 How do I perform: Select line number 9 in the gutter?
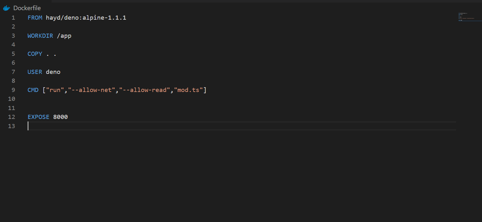13,90
